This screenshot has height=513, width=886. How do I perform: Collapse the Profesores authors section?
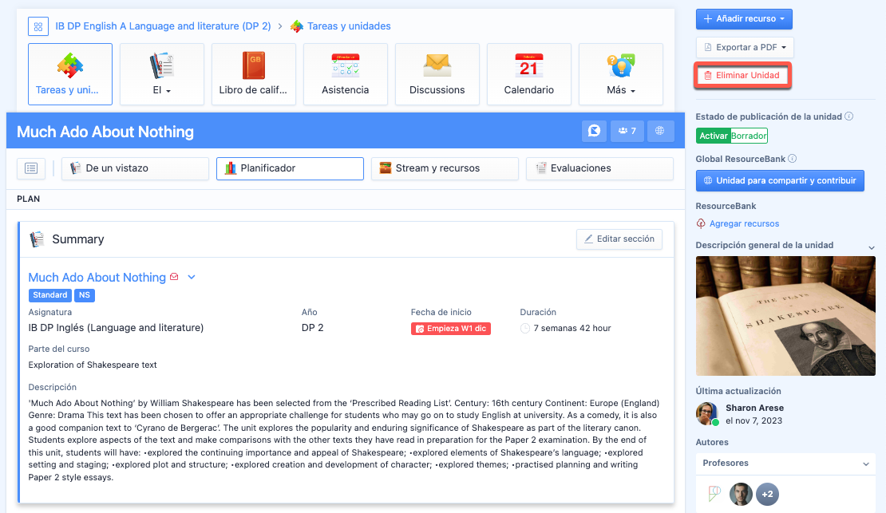(x=866, y=463)
